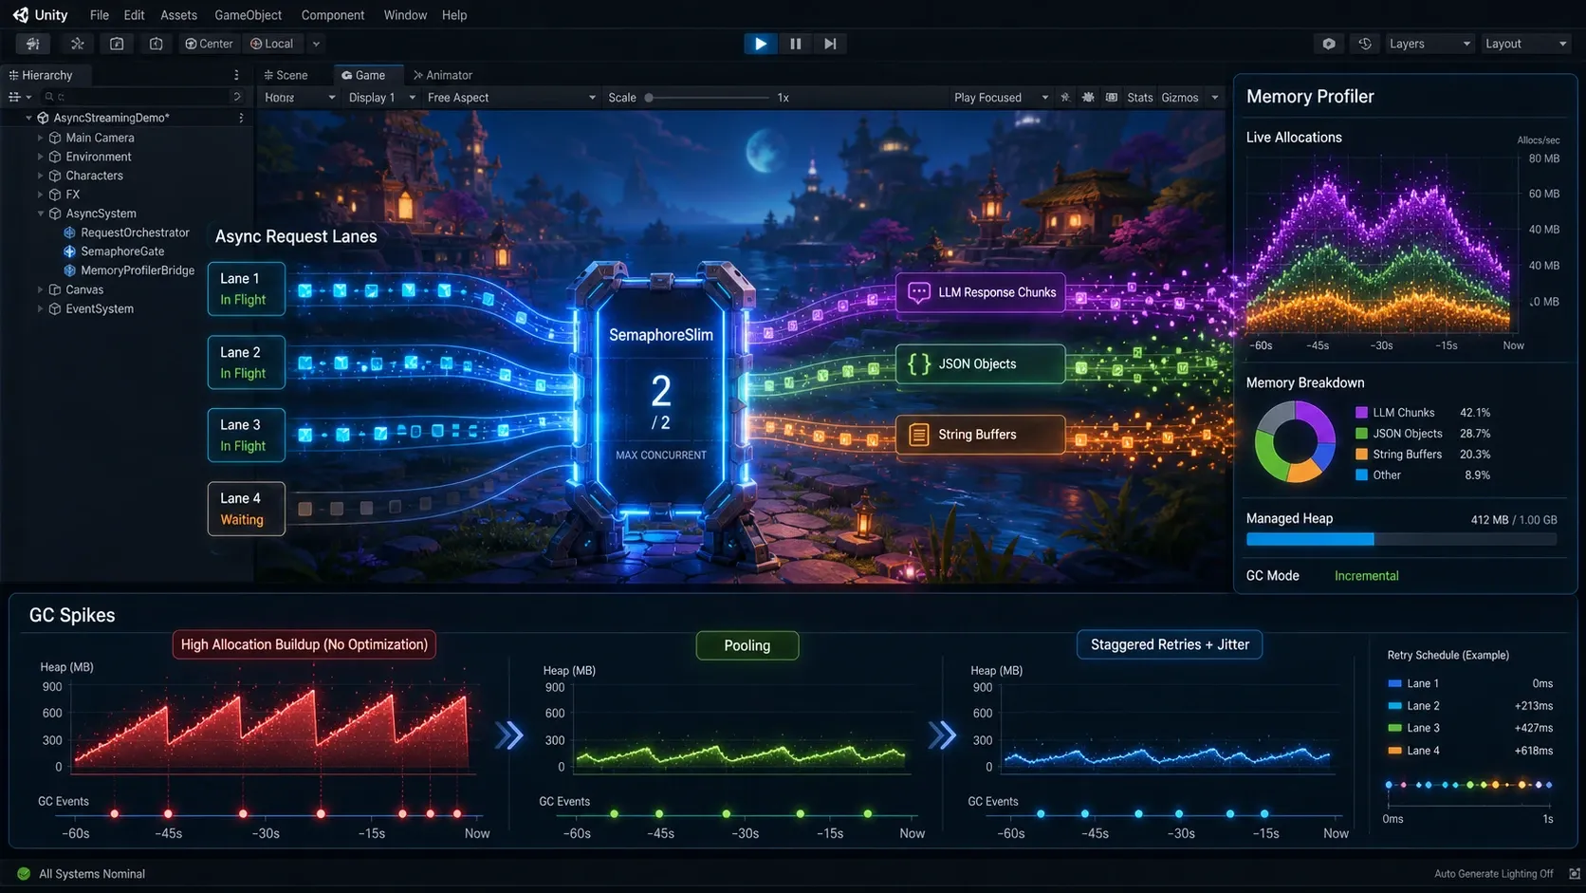Click the Step forward button
This screenshot has width=1586, height=893.
tap(830, 44)
